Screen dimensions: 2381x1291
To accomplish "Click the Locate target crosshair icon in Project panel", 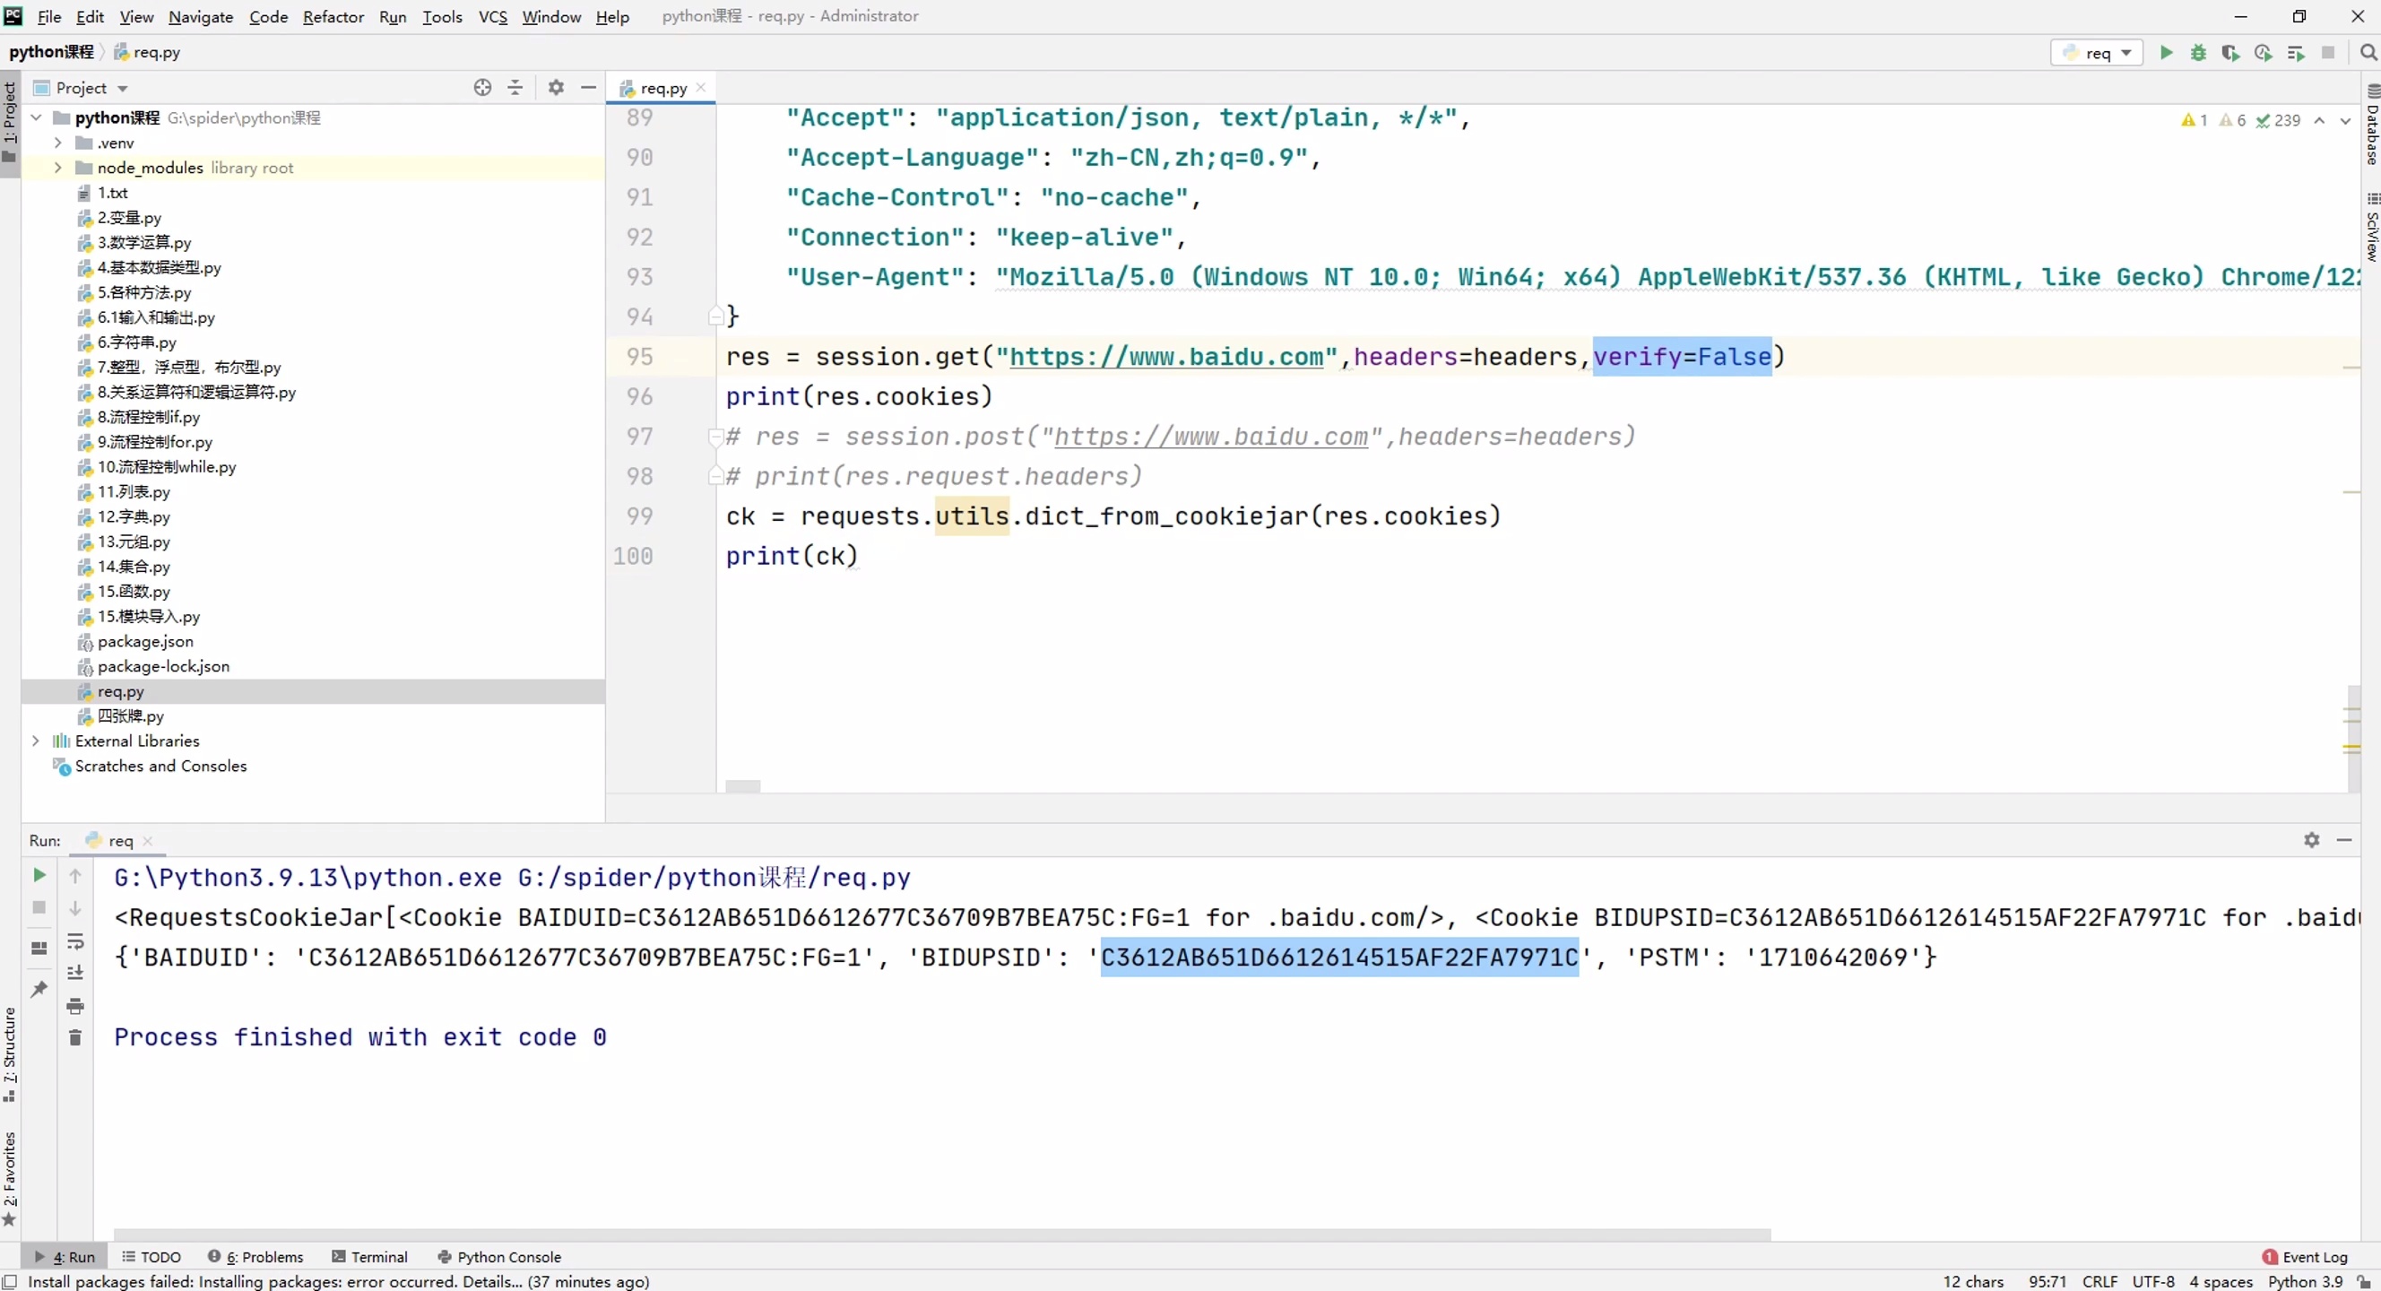I will coord(482,88).
